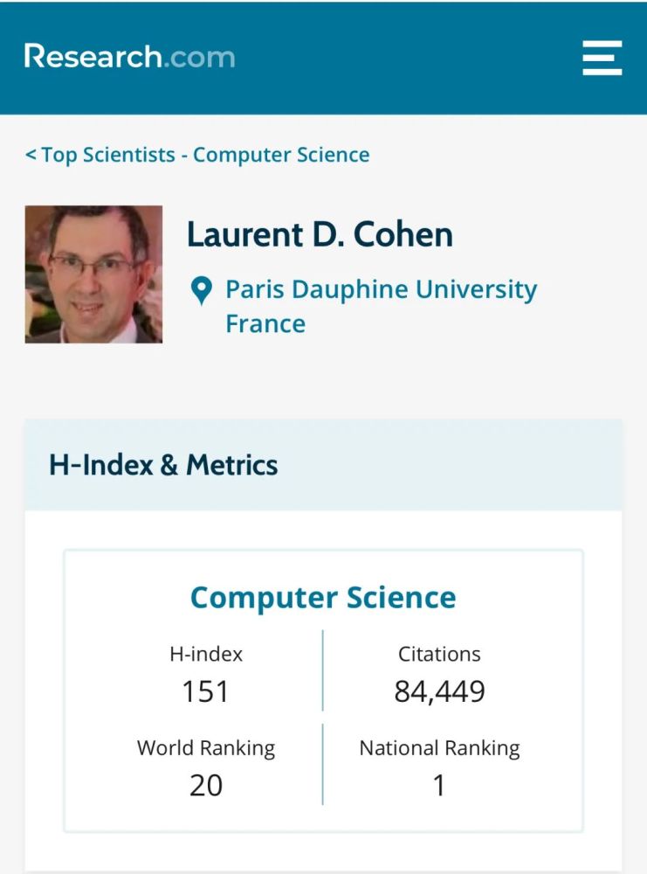Click the Citations label
Viewport: 647px width, 874px height.
(439, 654)
